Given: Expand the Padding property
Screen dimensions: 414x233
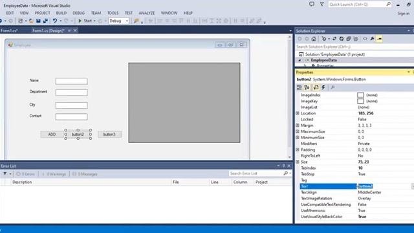Looking at the screenshot, I should [x=298, y=150].
